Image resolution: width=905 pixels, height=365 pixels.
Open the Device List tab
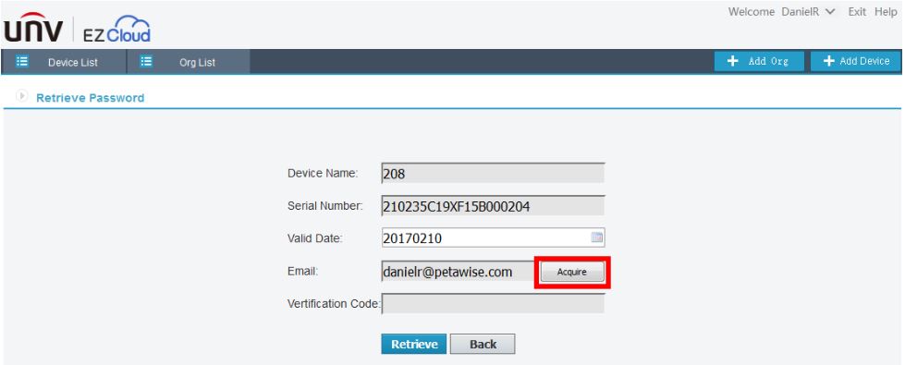(x=64, y=62)
